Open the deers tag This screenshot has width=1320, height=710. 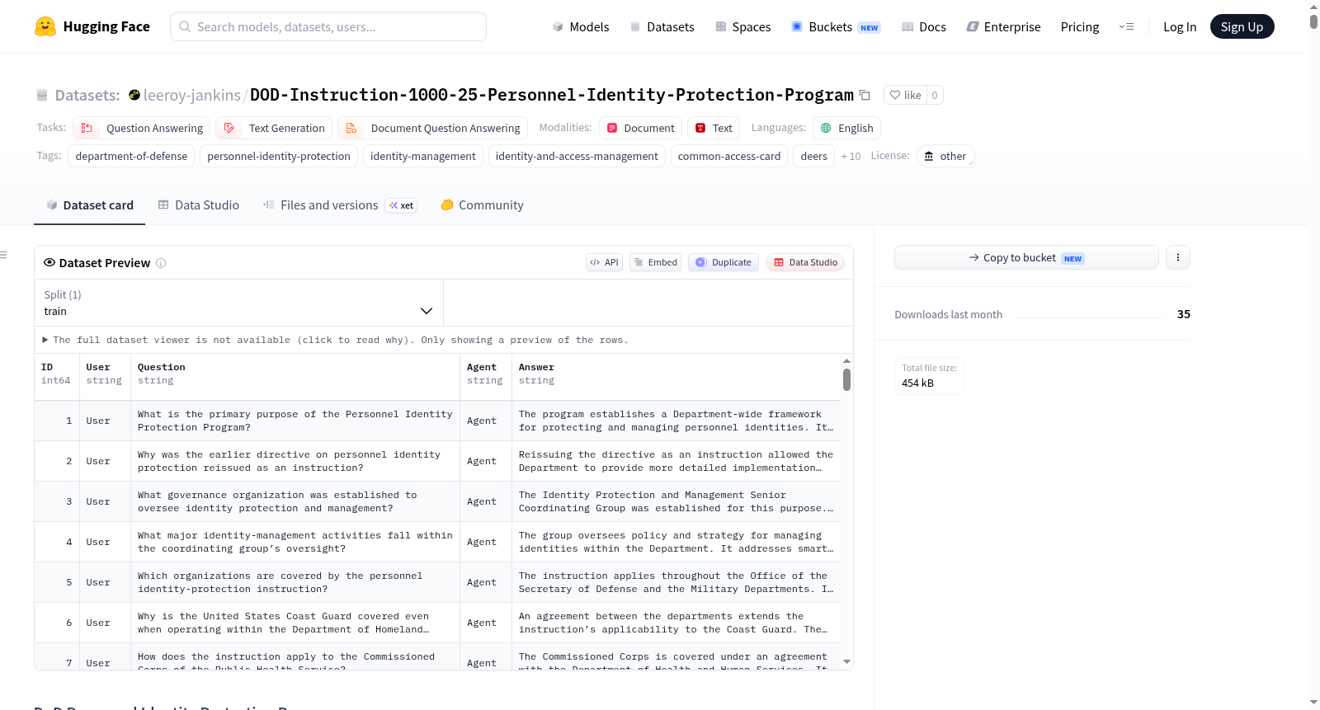tap(814, 156)
